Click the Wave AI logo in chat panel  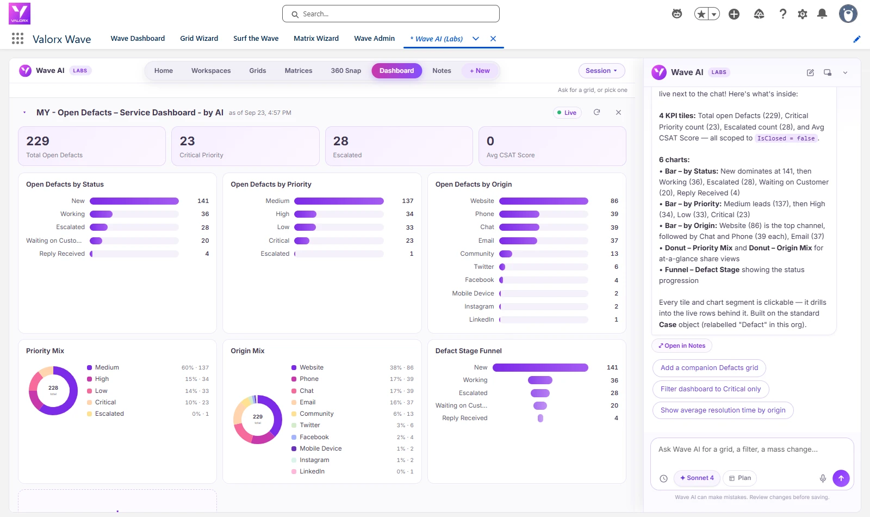(x=659, y=72)
